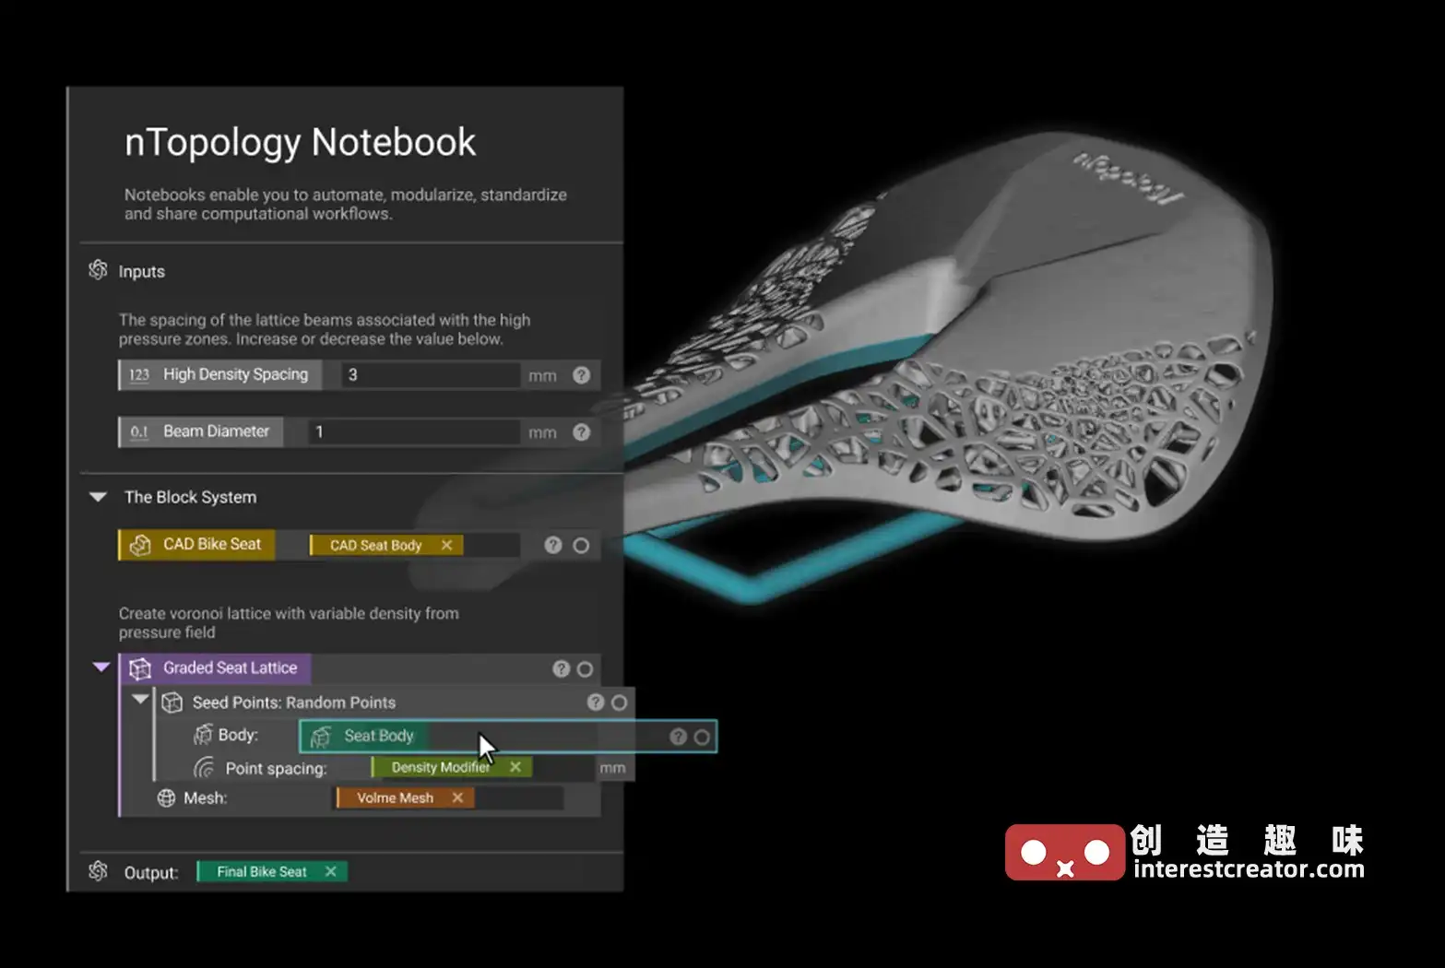Toggle the Seat Body visibility circle

coord(703,737)
